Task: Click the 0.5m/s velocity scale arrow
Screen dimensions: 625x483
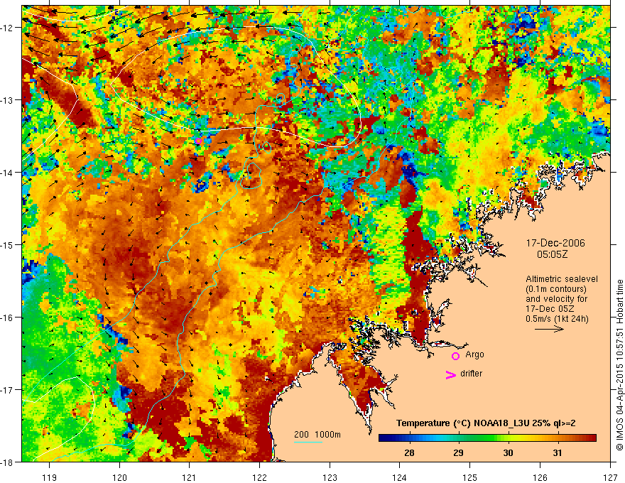Action: pos(549,329)
